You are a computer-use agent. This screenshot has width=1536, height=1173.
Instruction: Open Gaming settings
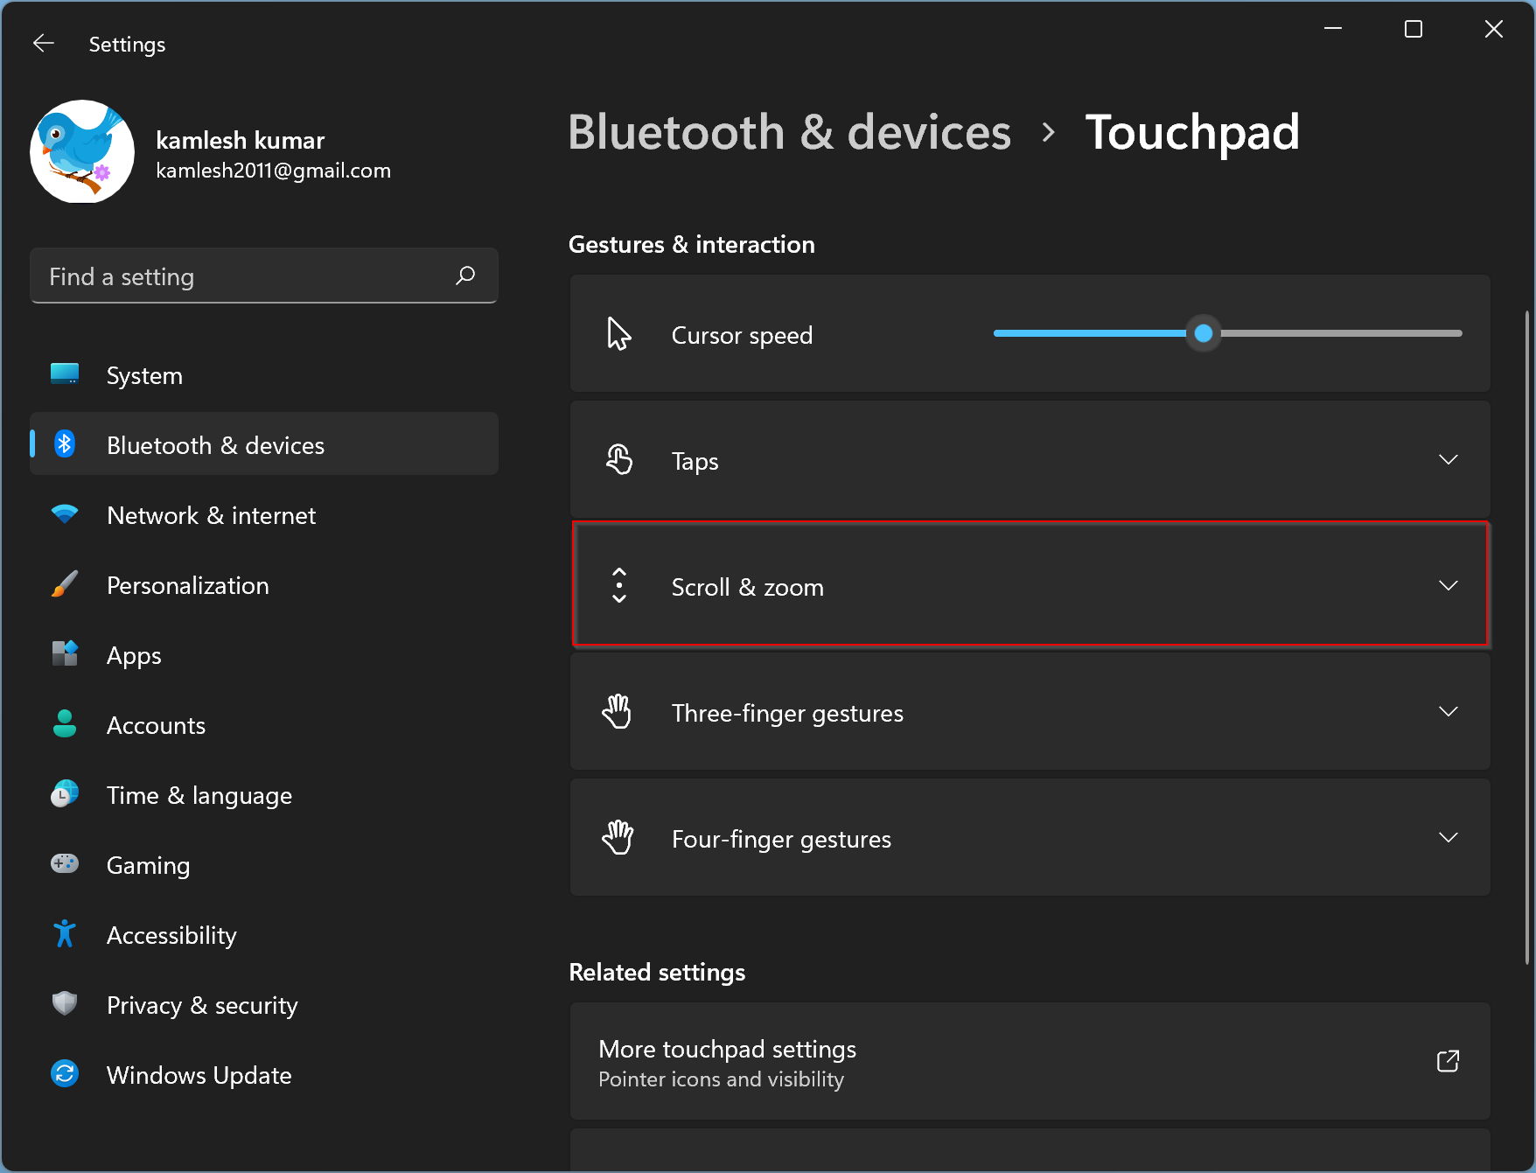point(264,865)
